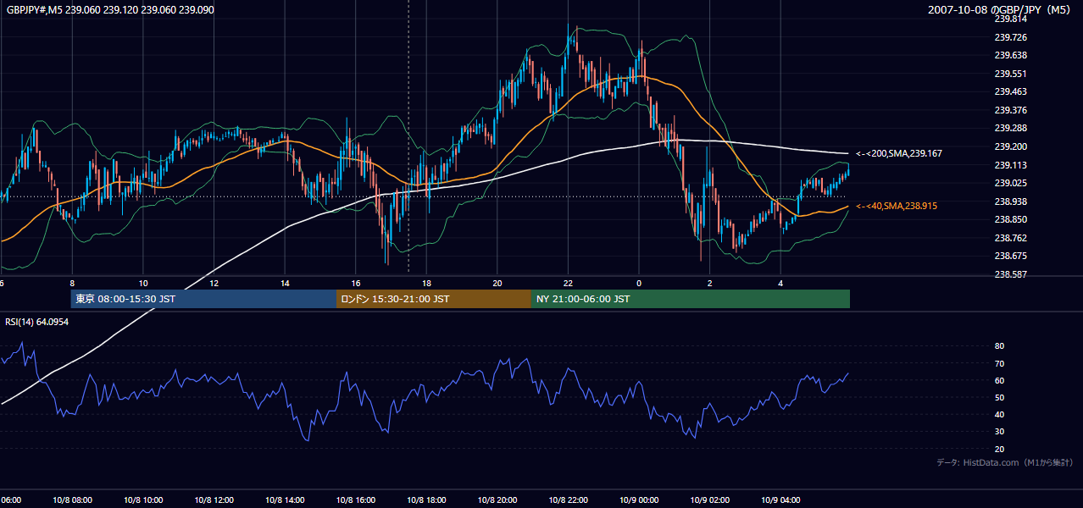Click hour label 12 under the price chart
The height and width of the screenshot is (508, 1083).
pos(214,283)
